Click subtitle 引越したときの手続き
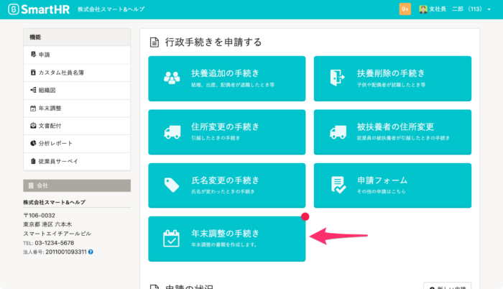503x289 pixels. [x=216, y=138]
